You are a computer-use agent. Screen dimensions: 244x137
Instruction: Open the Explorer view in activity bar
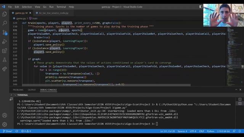(5, 14)
